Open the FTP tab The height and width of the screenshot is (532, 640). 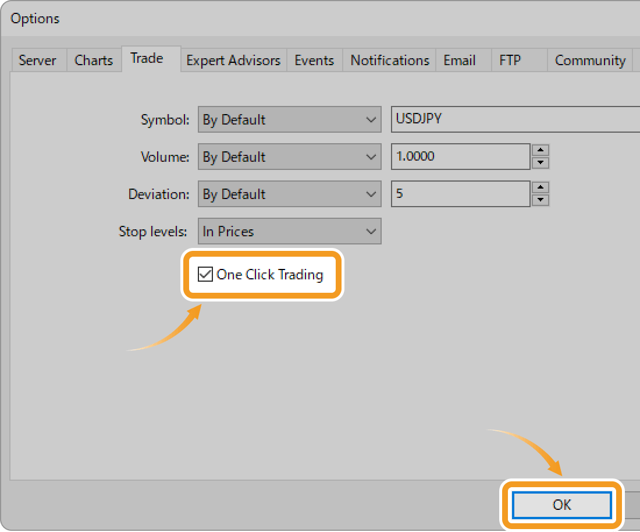(509, 60)
